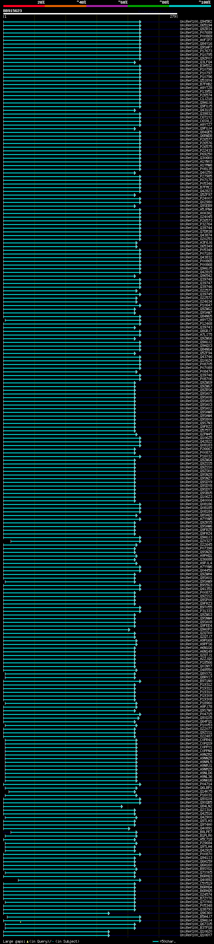Select hit label UniRef100_P08705
214x944 pixels.
(x=196, y=364)
